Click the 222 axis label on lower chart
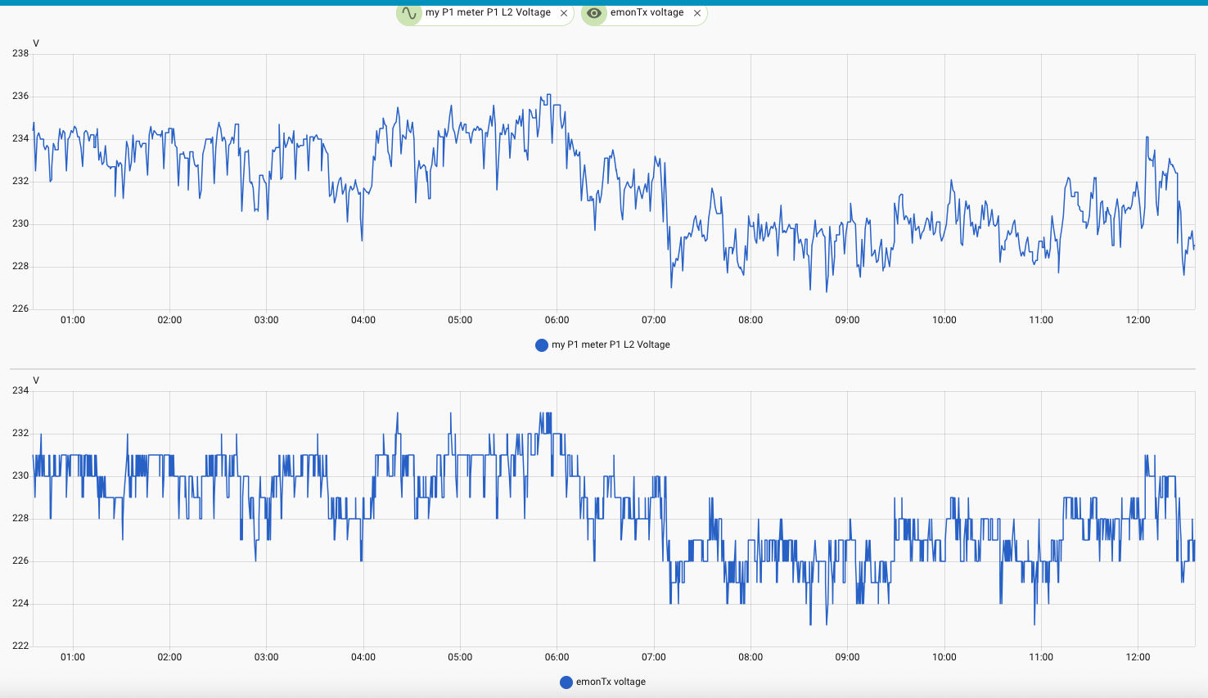This screenshot has height=698, width=1208. point(20,646)
